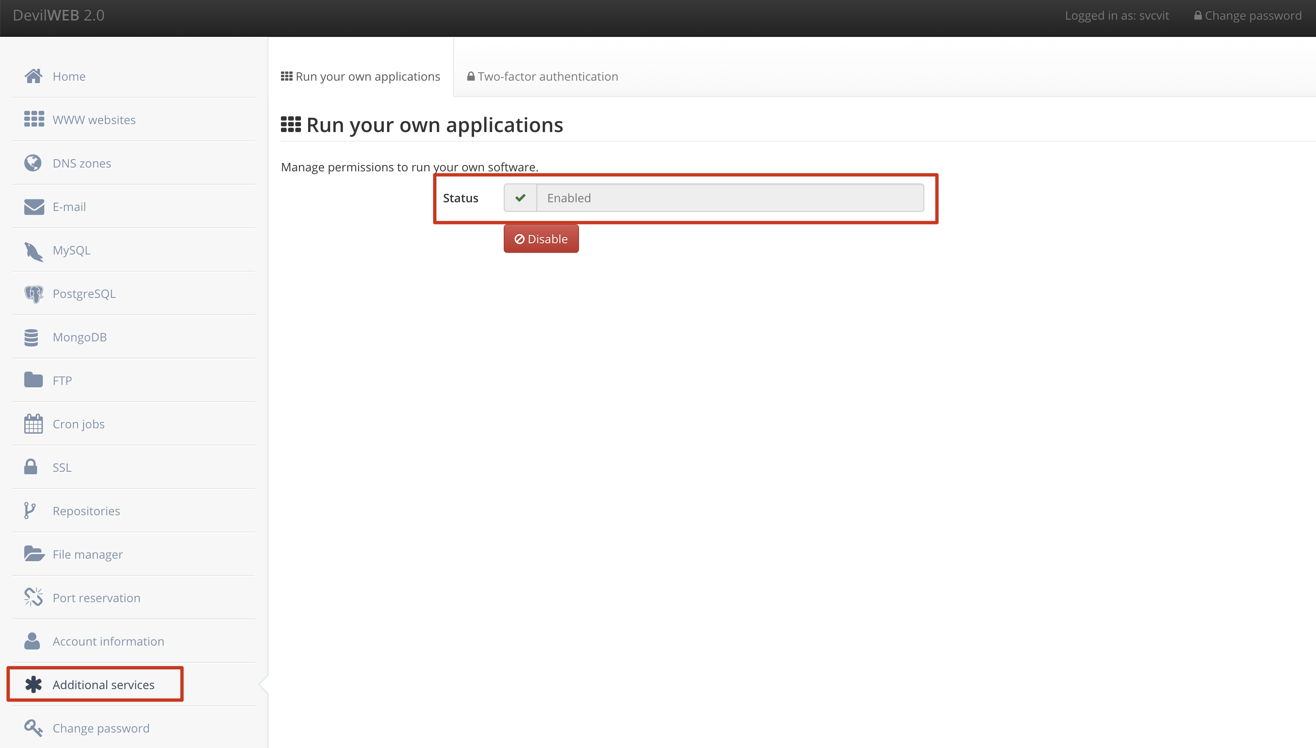The image size is (1316, 748).
Task: Select the MySQL dolphin icon
Action: pyautogui.click(x=33, y=251)
